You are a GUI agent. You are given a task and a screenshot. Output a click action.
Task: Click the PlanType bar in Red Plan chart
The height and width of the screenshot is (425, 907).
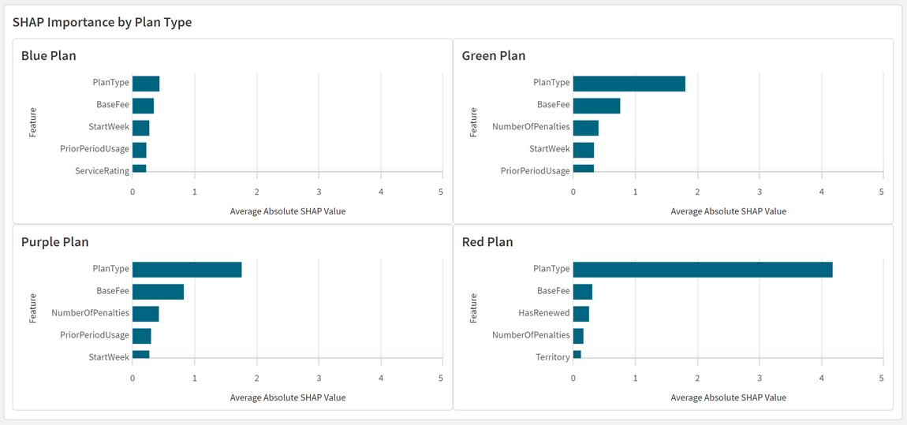(x=702, y=270)
